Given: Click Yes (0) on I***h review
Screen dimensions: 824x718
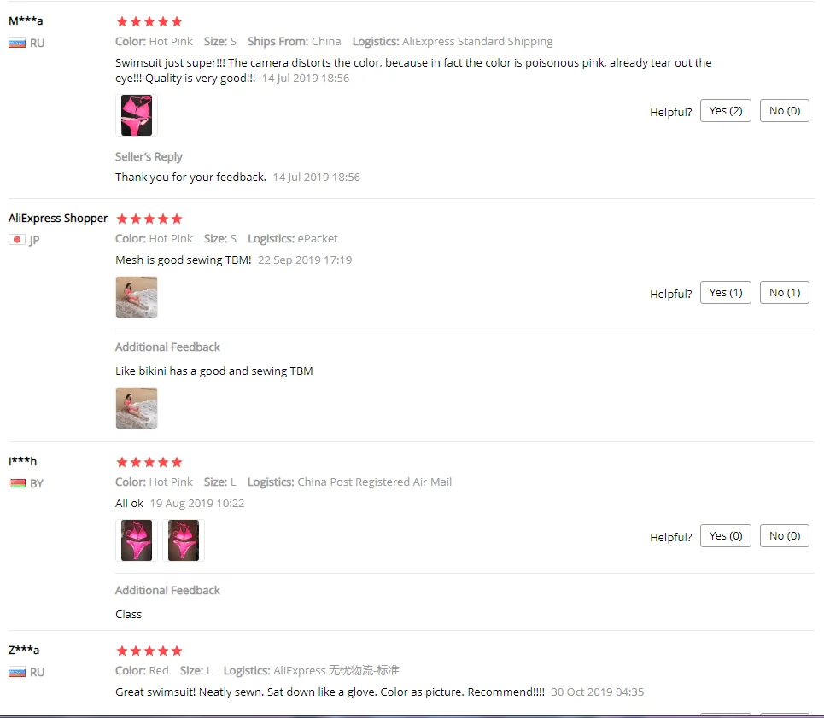Looking at the screenshot, I should [x=725, y=536].
